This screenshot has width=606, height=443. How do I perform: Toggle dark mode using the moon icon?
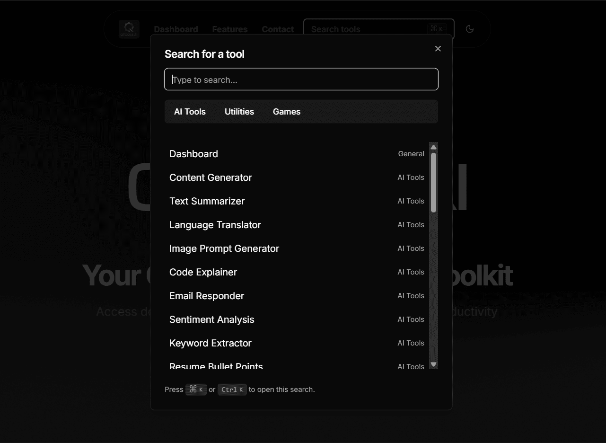click(x=469, y=29)
